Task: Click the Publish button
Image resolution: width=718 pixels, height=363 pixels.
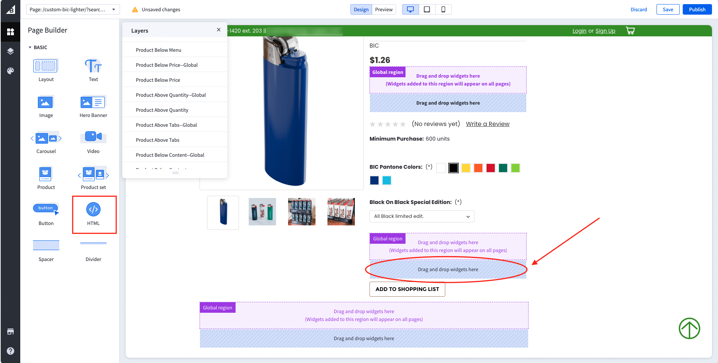Action: (x=697, y=9)
